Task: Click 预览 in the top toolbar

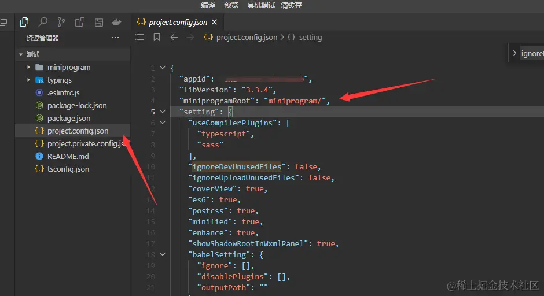Action: (231, 5)
